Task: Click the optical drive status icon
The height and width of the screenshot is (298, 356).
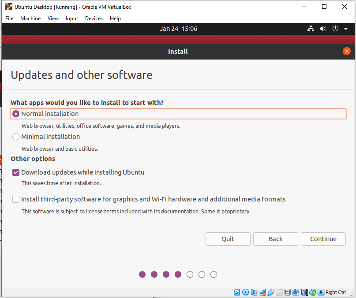Action: point(245,292)
